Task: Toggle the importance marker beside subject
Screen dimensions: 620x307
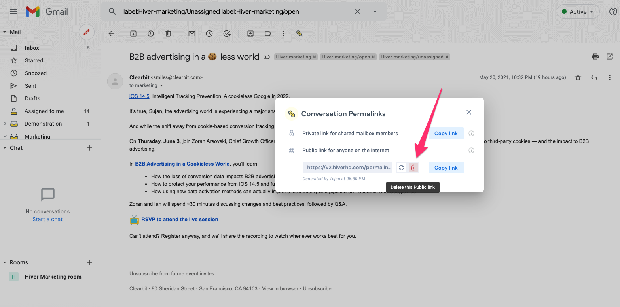Action: tap(267, 57)
